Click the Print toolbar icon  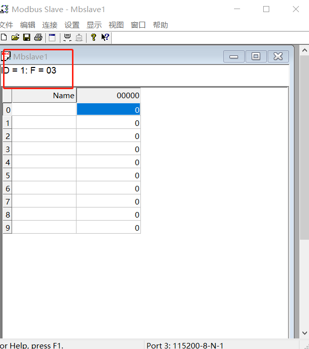click(38, 37)
